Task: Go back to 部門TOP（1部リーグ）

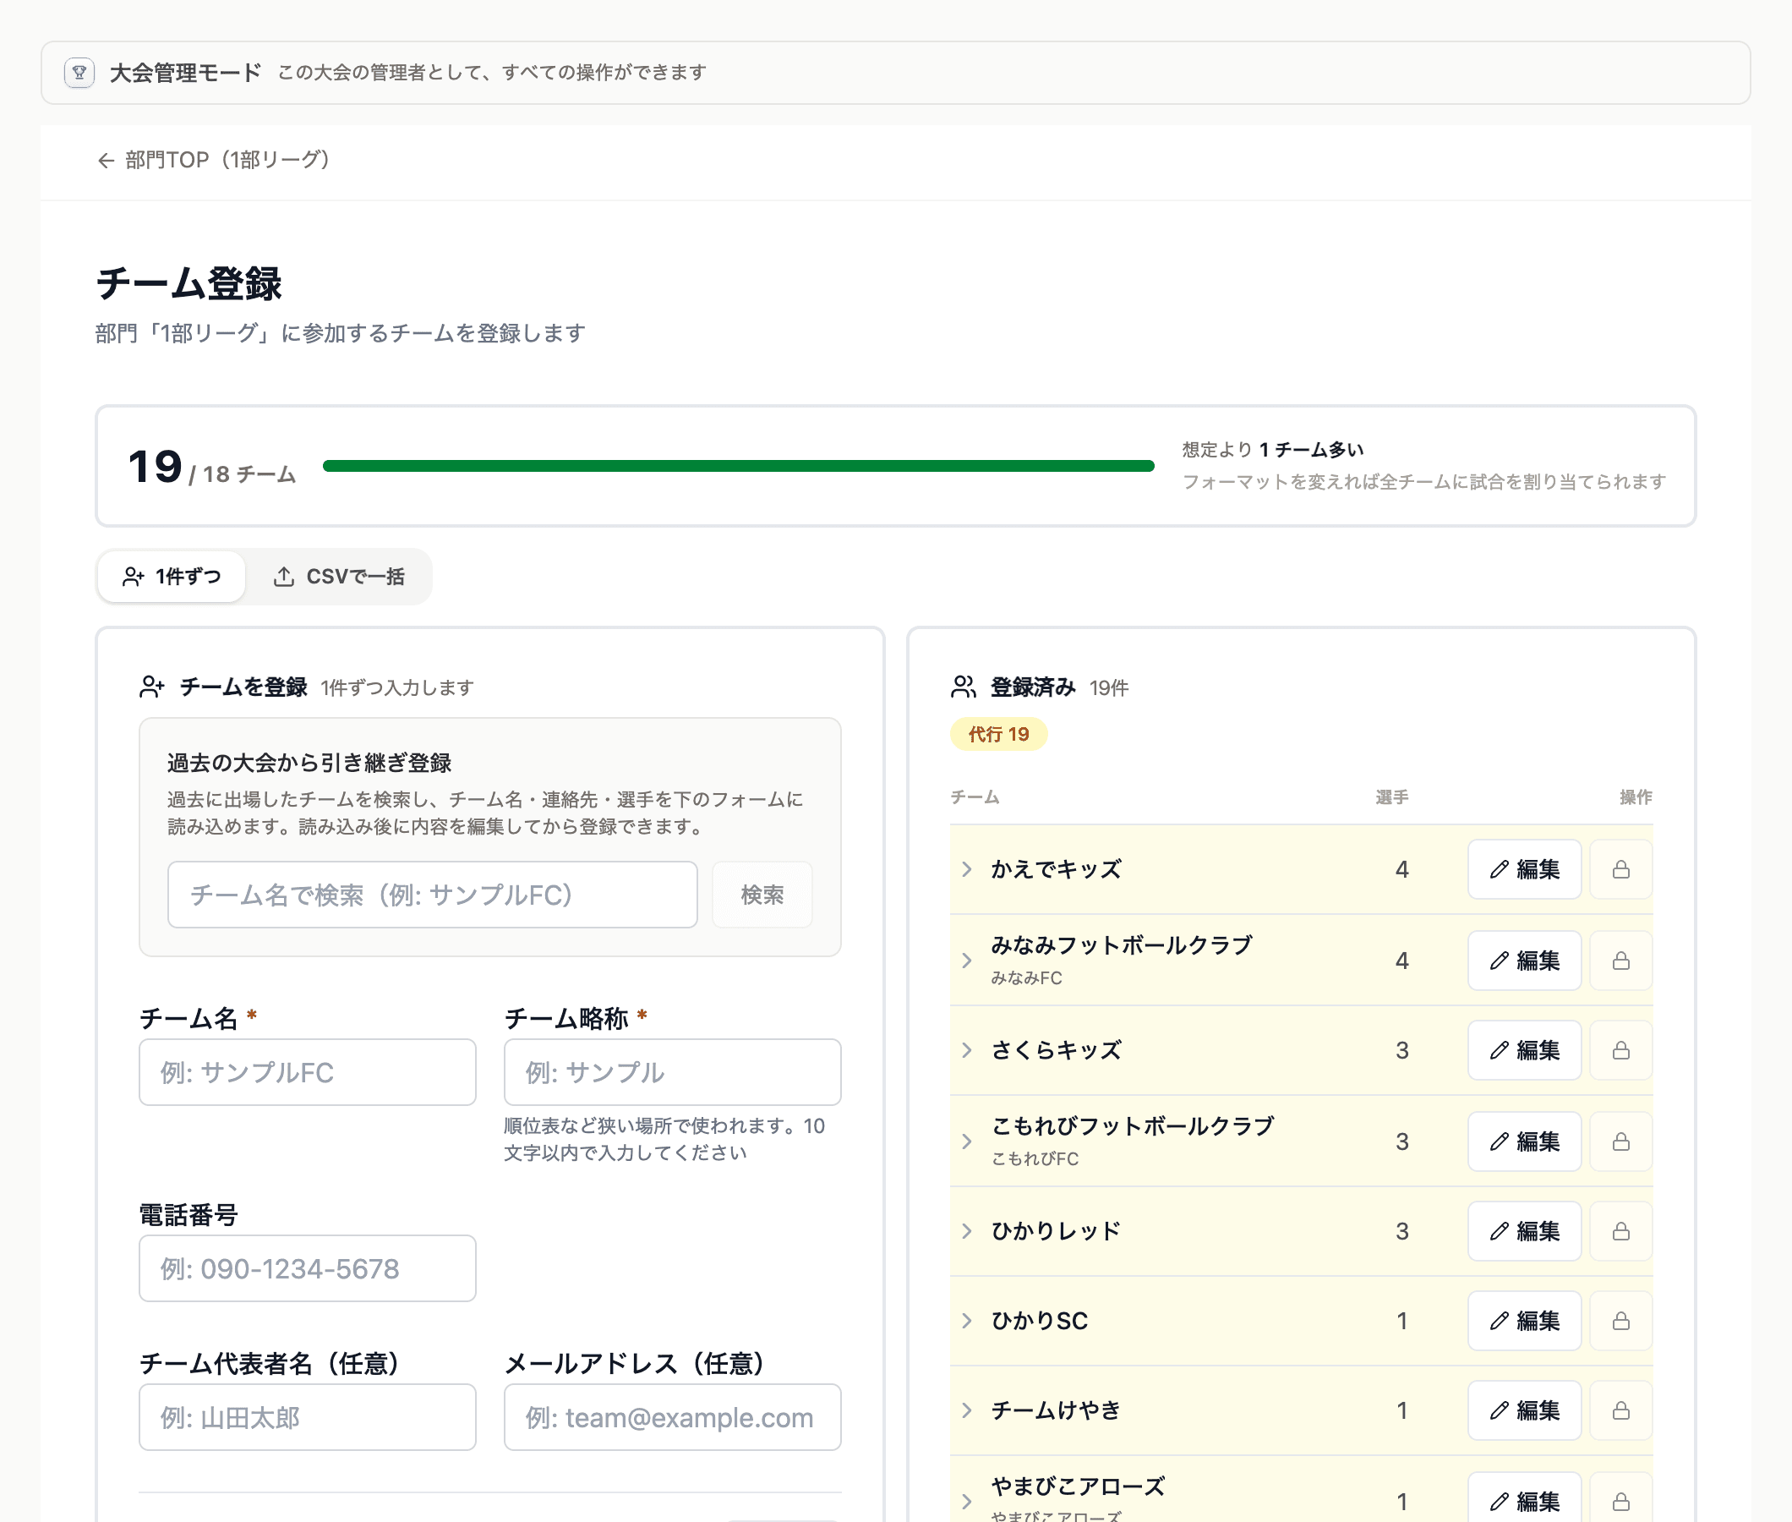Action: (214, 161)
